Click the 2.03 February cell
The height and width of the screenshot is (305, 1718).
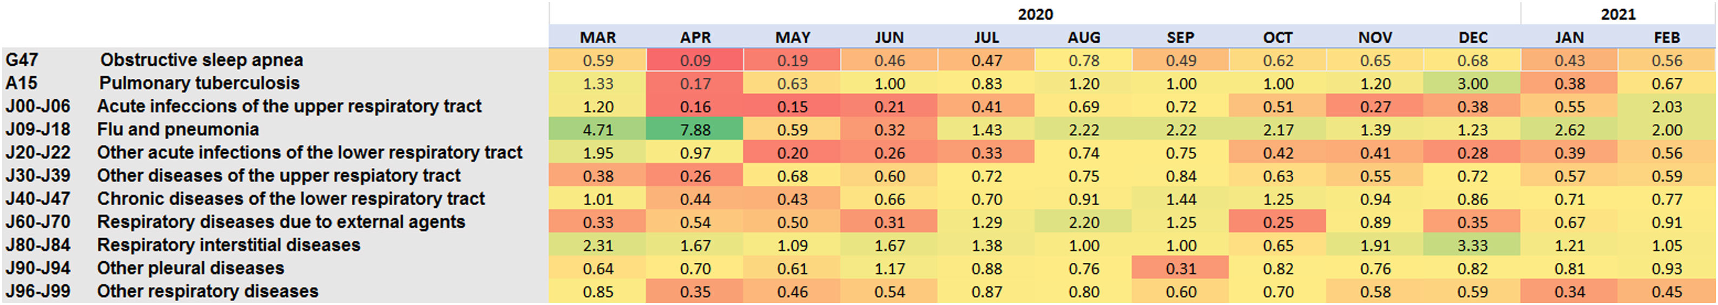(1667, 106)
